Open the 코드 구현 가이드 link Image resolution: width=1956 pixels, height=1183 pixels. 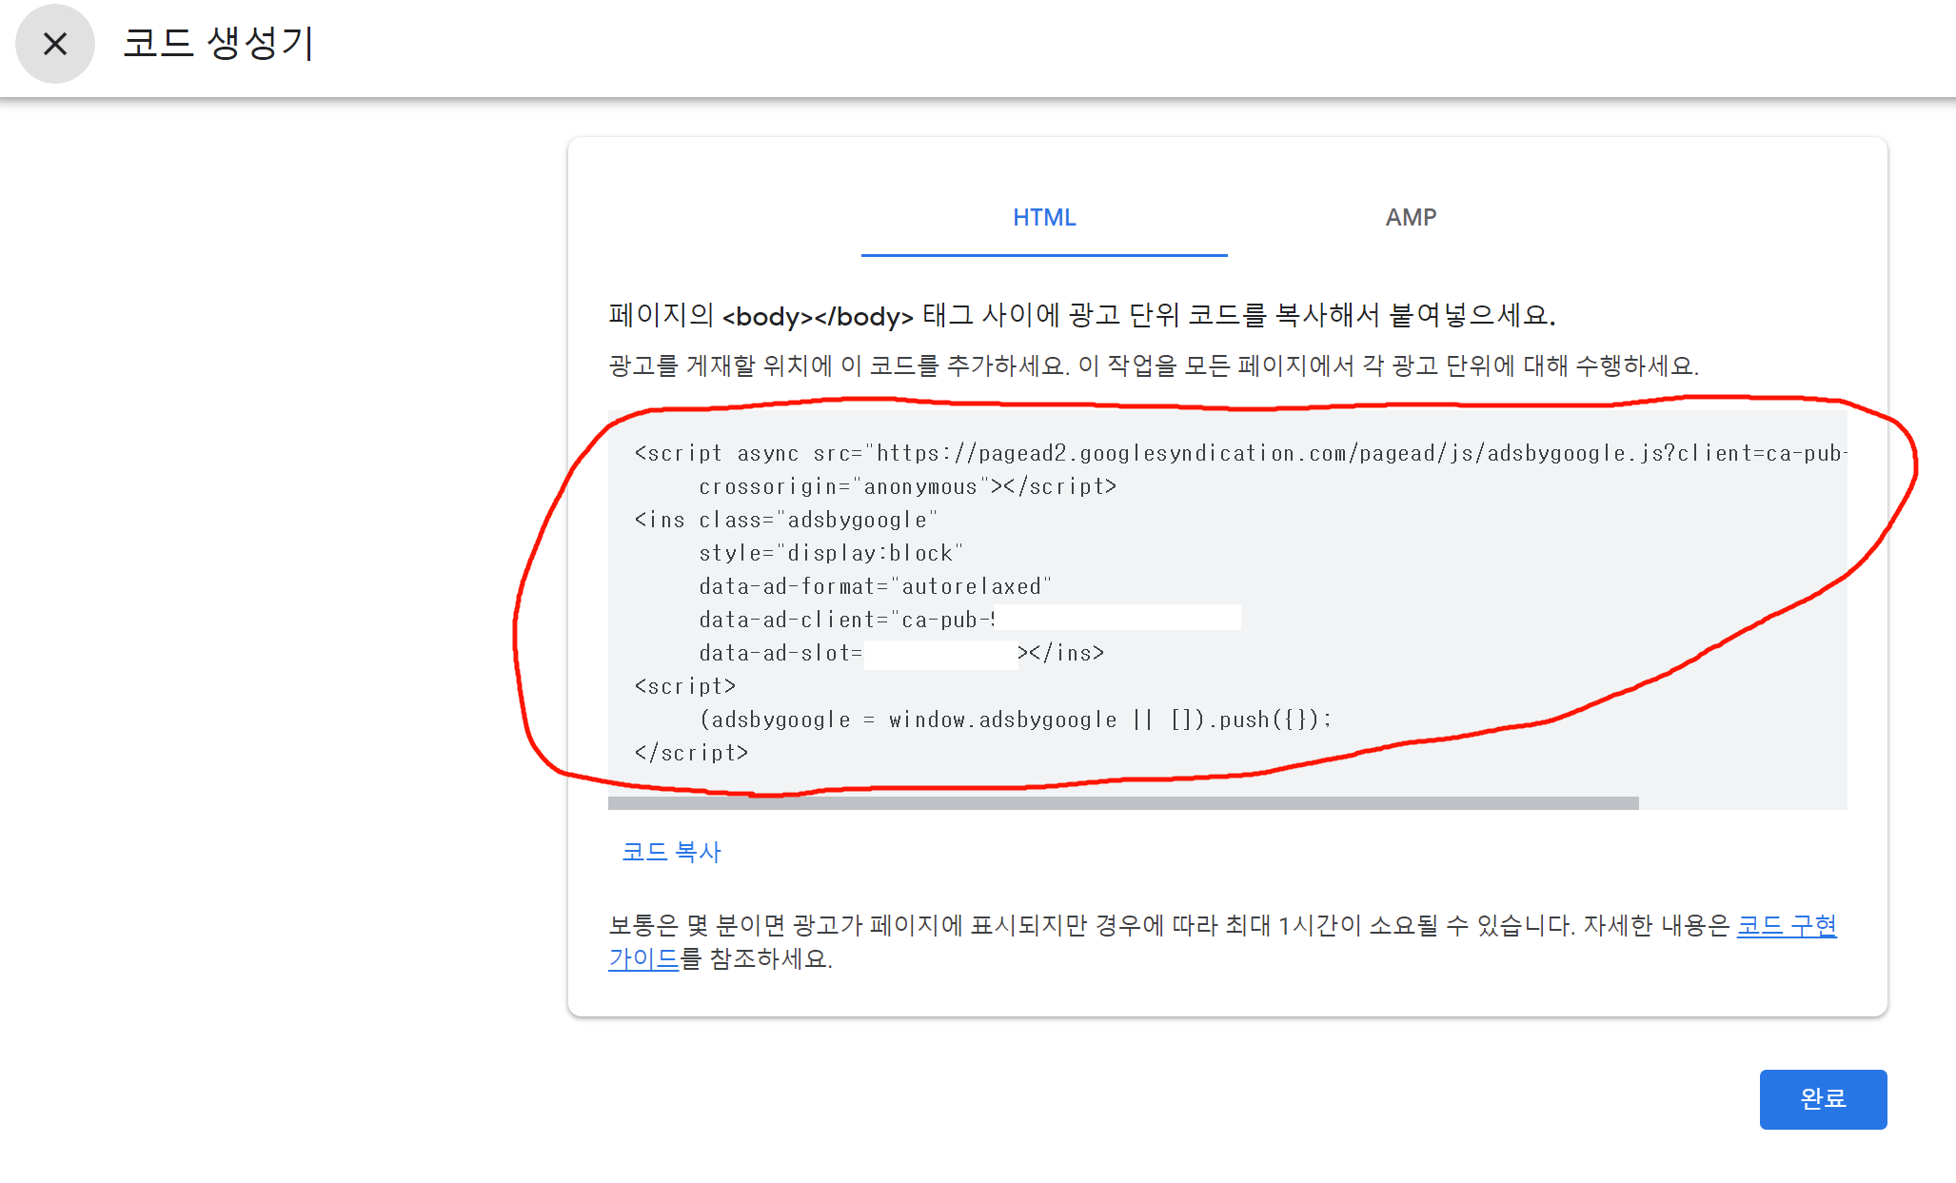pos(1786,926)
